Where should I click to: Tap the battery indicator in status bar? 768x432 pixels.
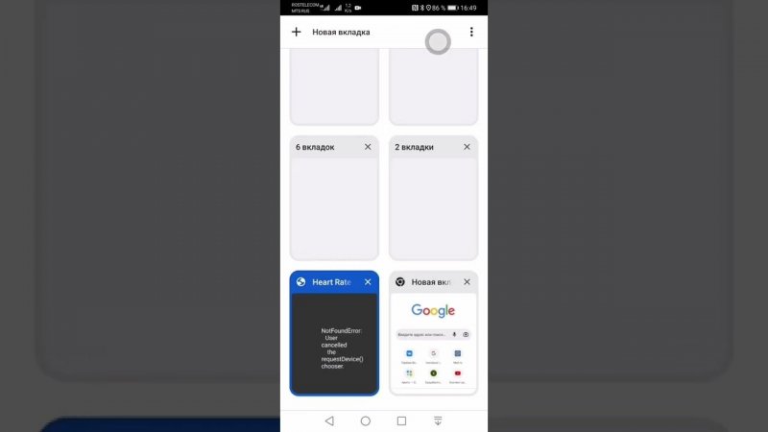(452, 8)
